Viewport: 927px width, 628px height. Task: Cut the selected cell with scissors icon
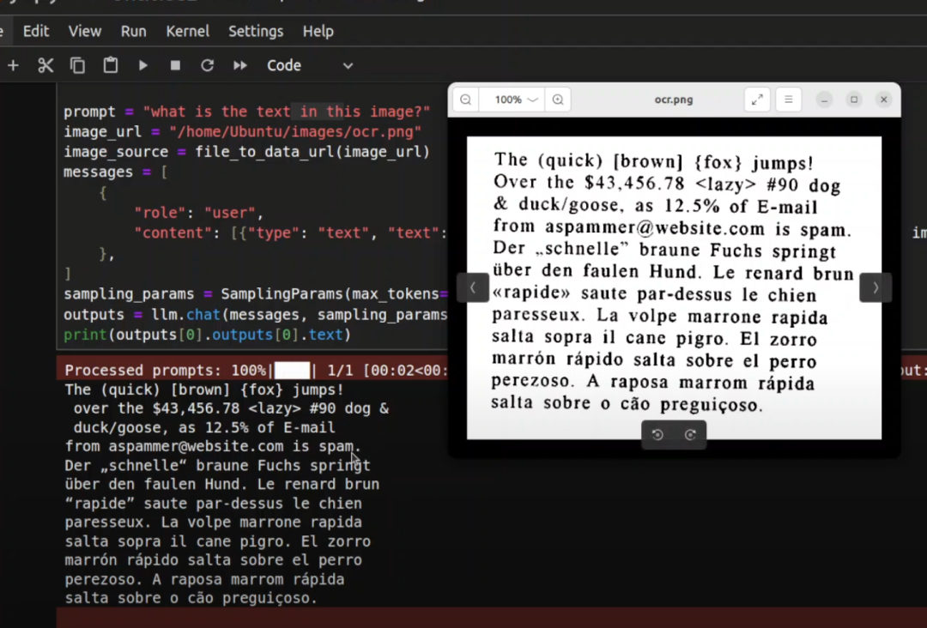[45, 65]
